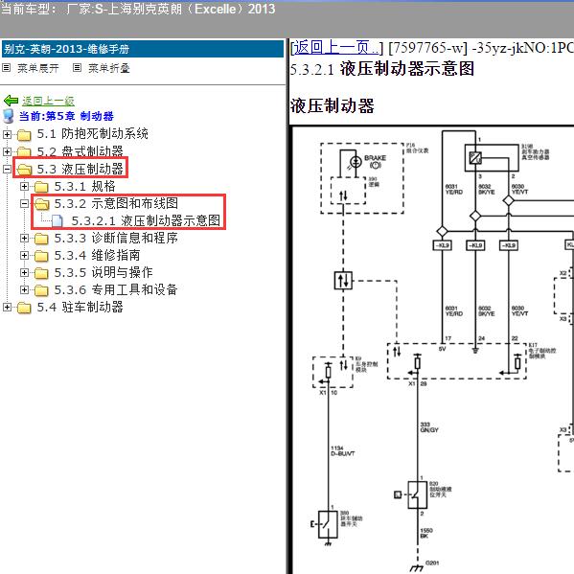The width and height of the screenshot is (574, 574).
Task: Expand the 5.3.1 规格 node
Action: tap(24, 186)
